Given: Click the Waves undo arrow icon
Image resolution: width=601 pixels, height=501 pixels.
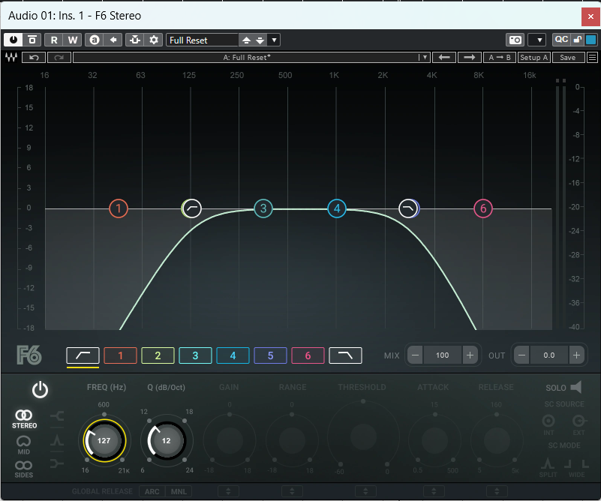Looking at the screenshot, I should pos(34,58).
